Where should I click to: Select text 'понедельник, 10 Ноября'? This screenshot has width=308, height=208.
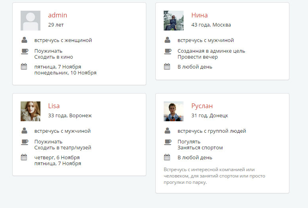pos(65,73)
